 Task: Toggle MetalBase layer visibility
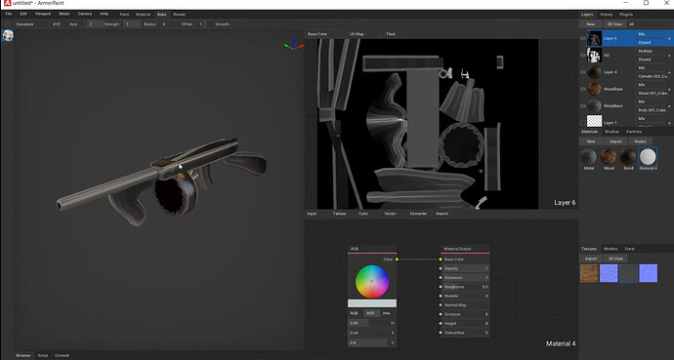tap(583, 105)
